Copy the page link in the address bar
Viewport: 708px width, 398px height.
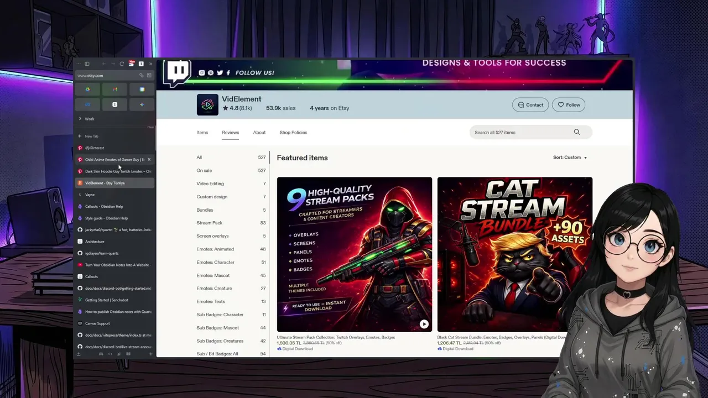(x=141, y=75)
